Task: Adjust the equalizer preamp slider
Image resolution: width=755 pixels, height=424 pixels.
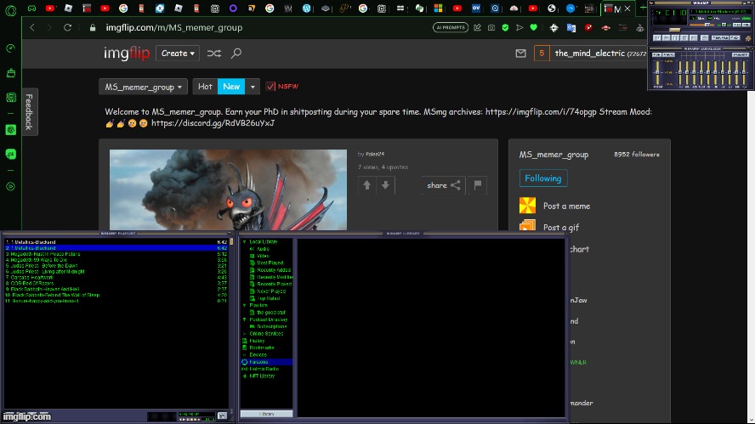Action: 657,73
